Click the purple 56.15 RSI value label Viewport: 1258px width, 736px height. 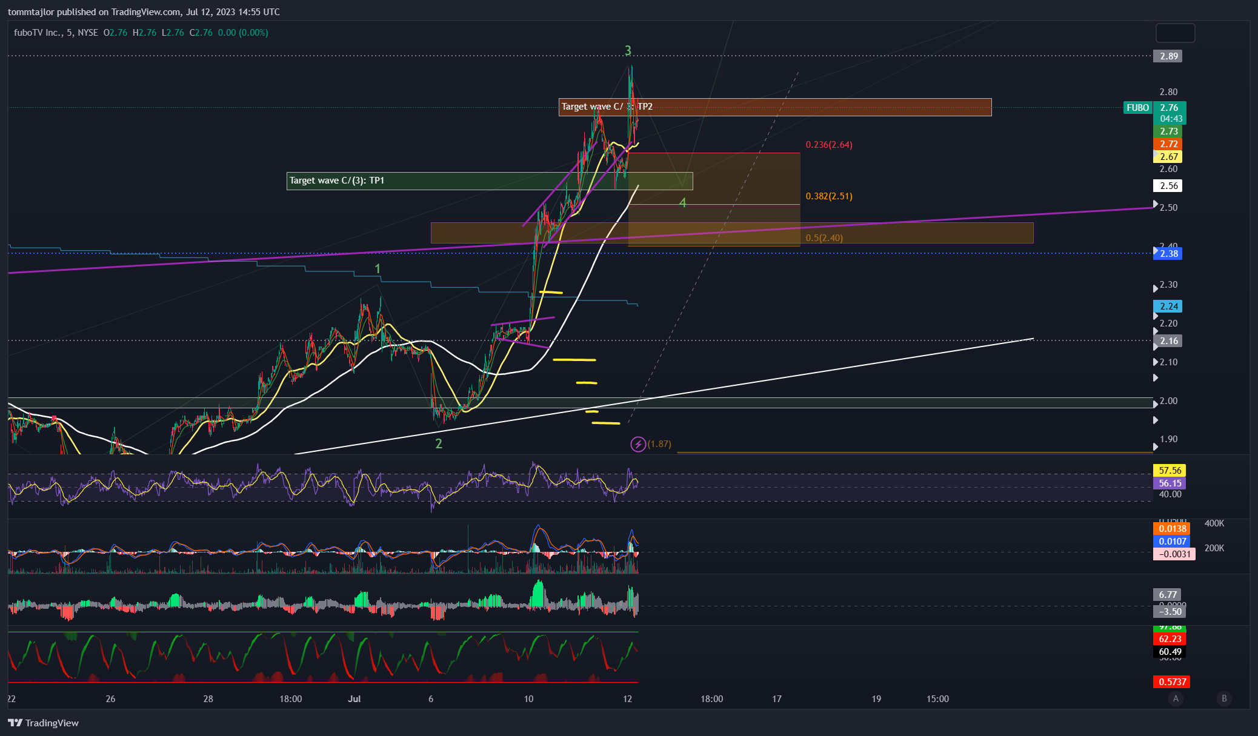tap(1170, 483)
